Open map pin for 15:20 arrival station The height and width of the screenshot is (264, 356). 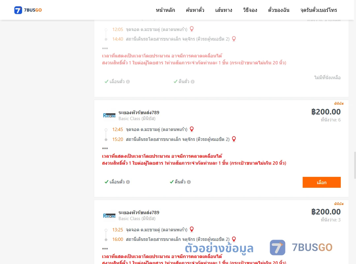click(x=234, y=139)
